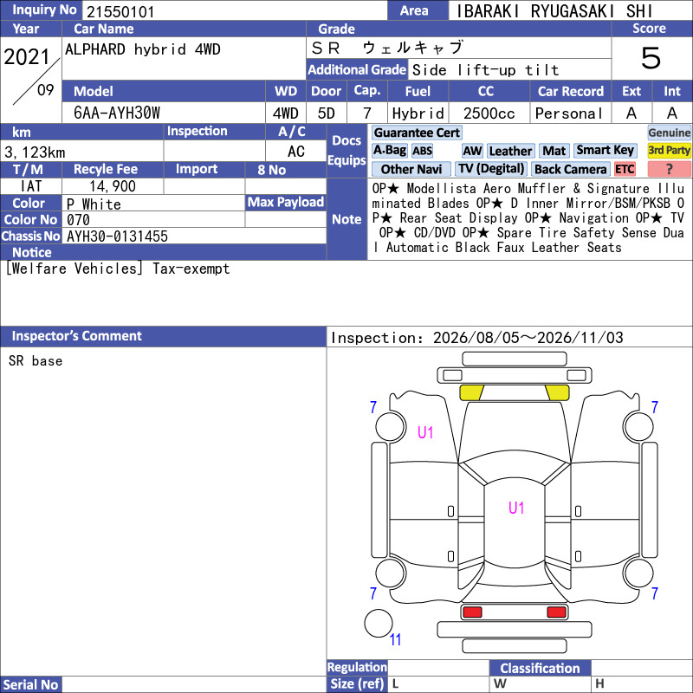Click the spare tire circle marked 11

[x=379, y=623]
